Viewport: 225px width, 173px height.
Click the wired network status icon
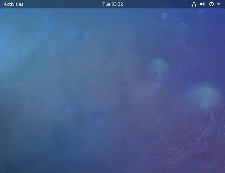pos(194,4)
